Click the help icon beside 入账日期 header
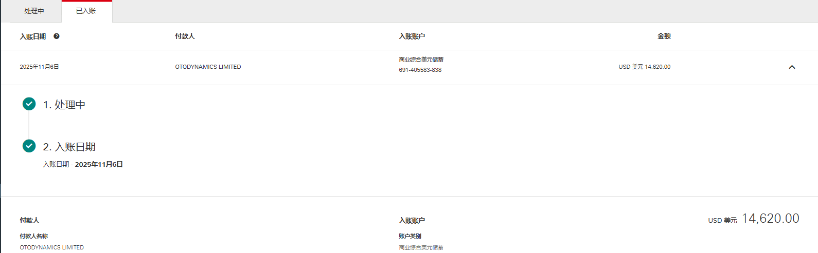Viewport: 818px width, 253px height. [57, 36]
